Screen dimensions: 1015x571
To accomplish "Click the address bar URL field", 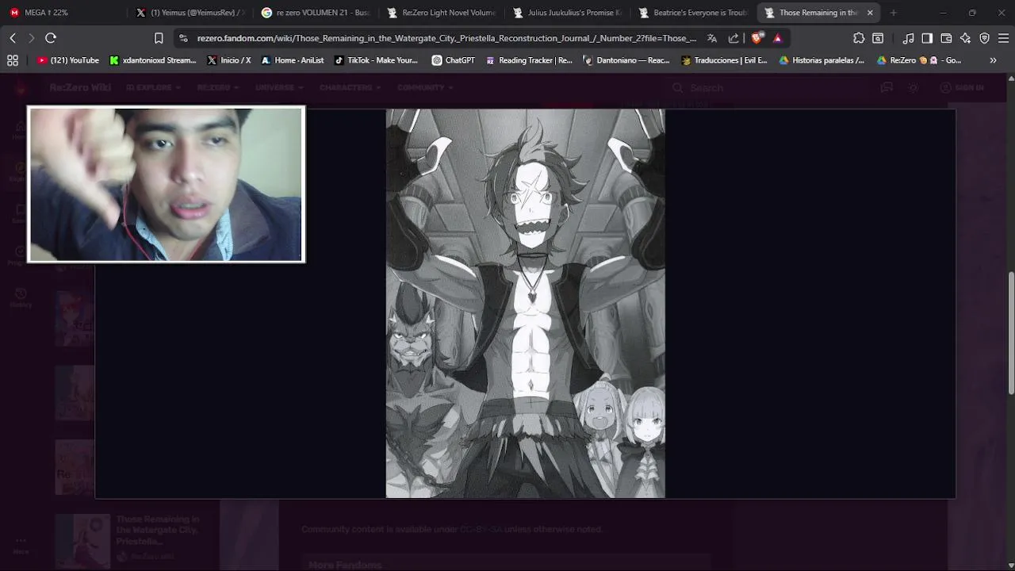I will [x=446, y=38].
